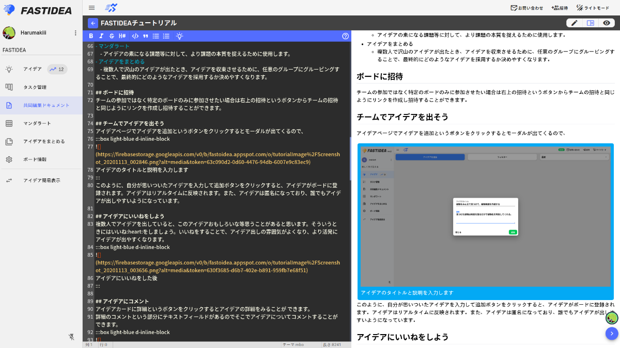Click the Harumakiii profile avatar
This screenshot has height=348, width=620.
coord(9,33)
